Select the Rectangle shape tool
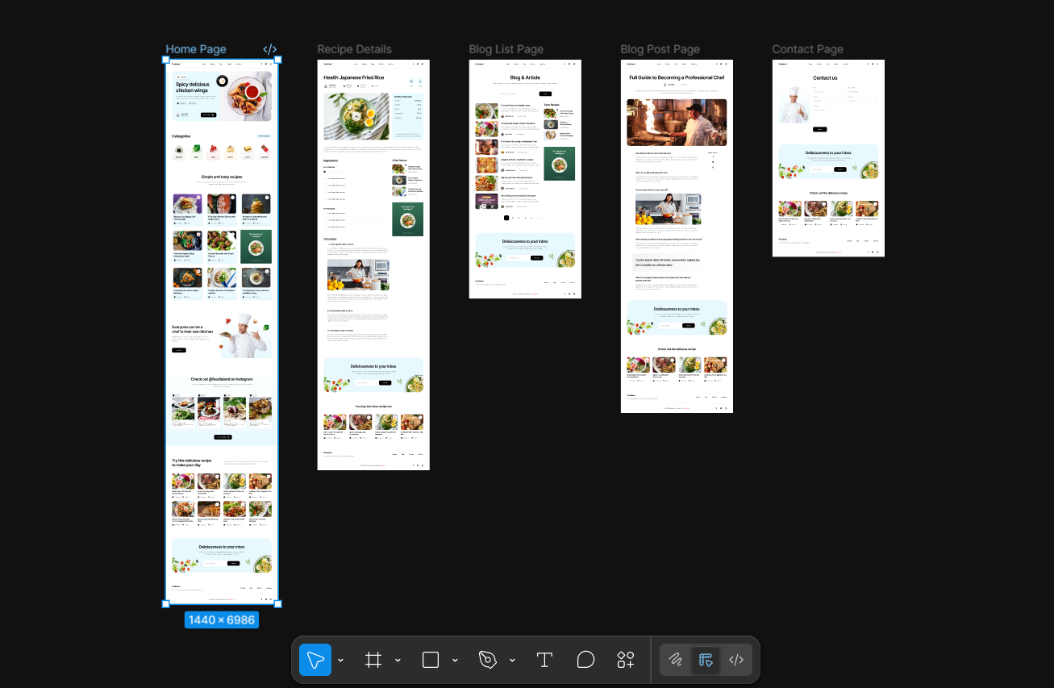The width and height of the screenshot is (1054, 688). pos(431,660)
